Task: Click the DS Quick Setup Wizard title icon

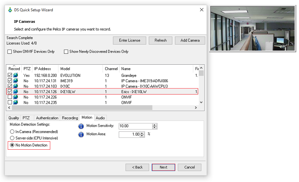Action: (x=10, y=10)
